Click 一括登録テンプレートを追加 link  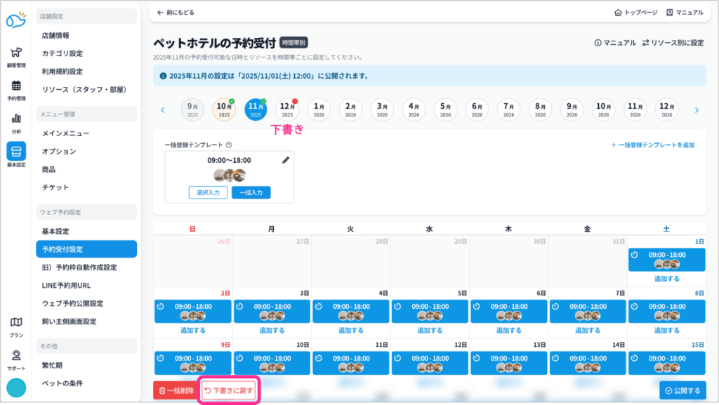click(652, 145)
